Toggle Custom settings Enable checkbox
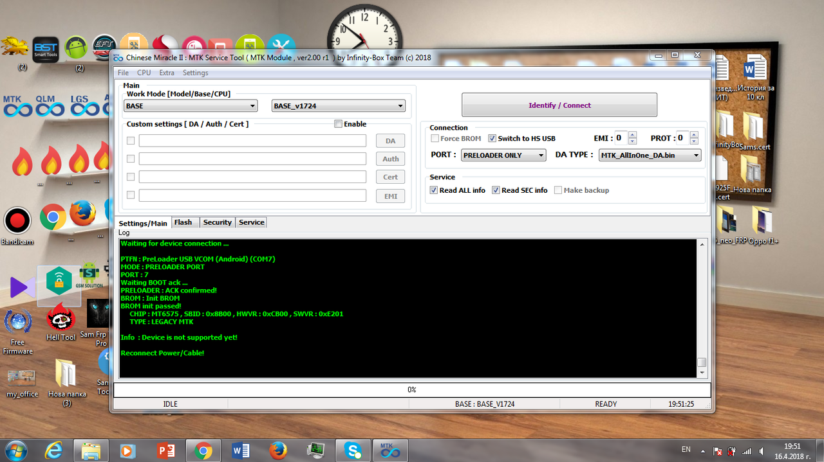The height and width of the screenshot is (462, 824). (x=338, y=124)
